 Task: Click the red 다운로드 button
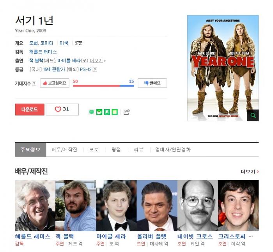(x=30, y=110)
